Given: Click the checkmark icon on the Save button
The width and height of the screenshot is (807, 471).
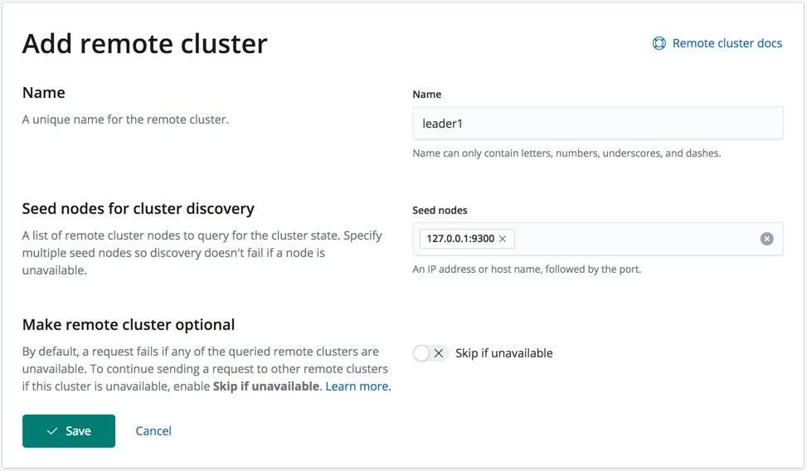Looking at the screenshot, I should coord(52,431).
